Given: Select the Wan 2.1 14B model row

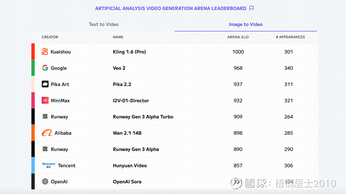Looking at the screenshot, I should click(x=175, y=133).
